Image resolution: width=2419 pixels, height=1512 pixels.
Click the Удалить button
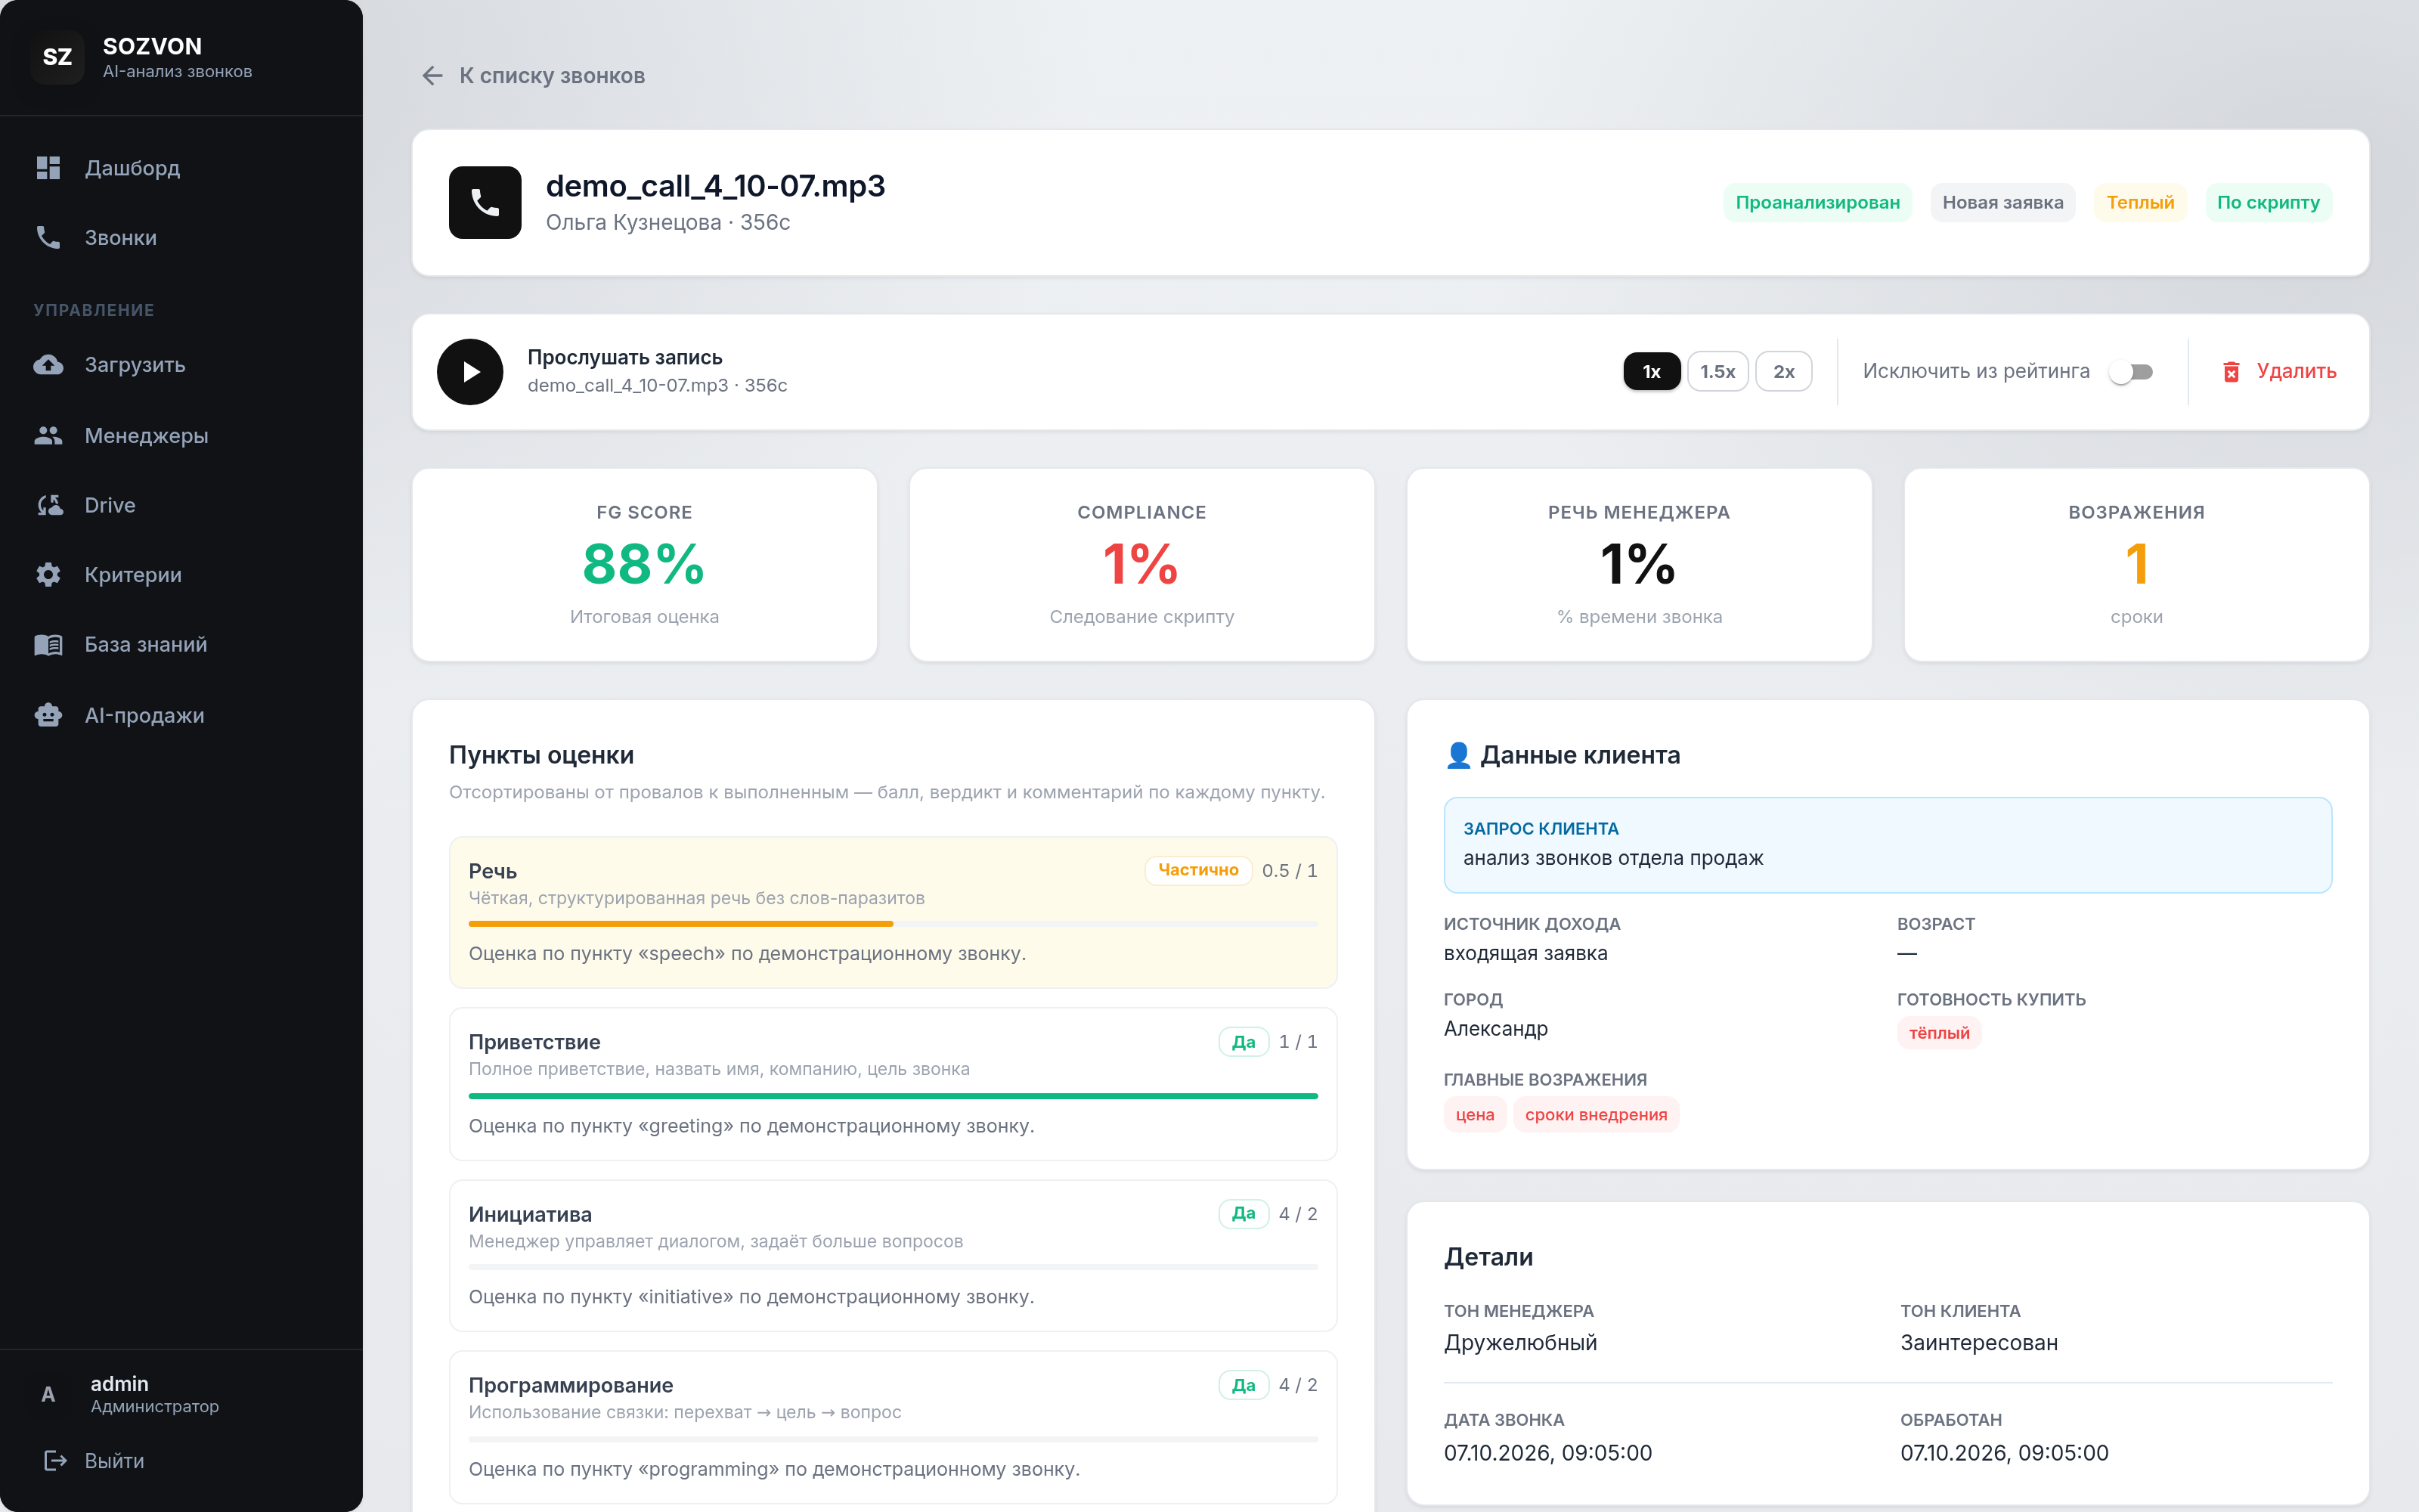point(2279,372)
